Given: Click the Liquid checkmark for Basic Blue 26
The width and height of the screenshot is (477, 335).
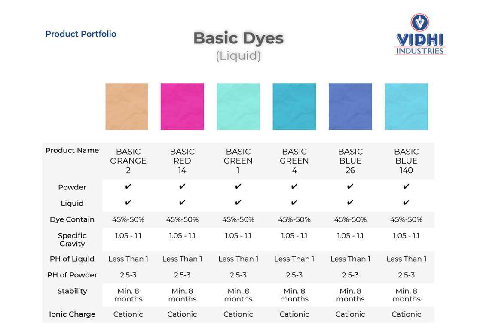Looking at the screenshot, I should tap(350, 202).
